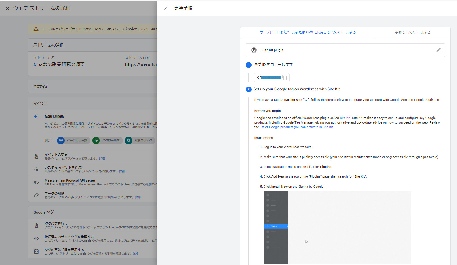Click the スクロール数 green icon
Viewport: 457px width, 265px height.
96,140
